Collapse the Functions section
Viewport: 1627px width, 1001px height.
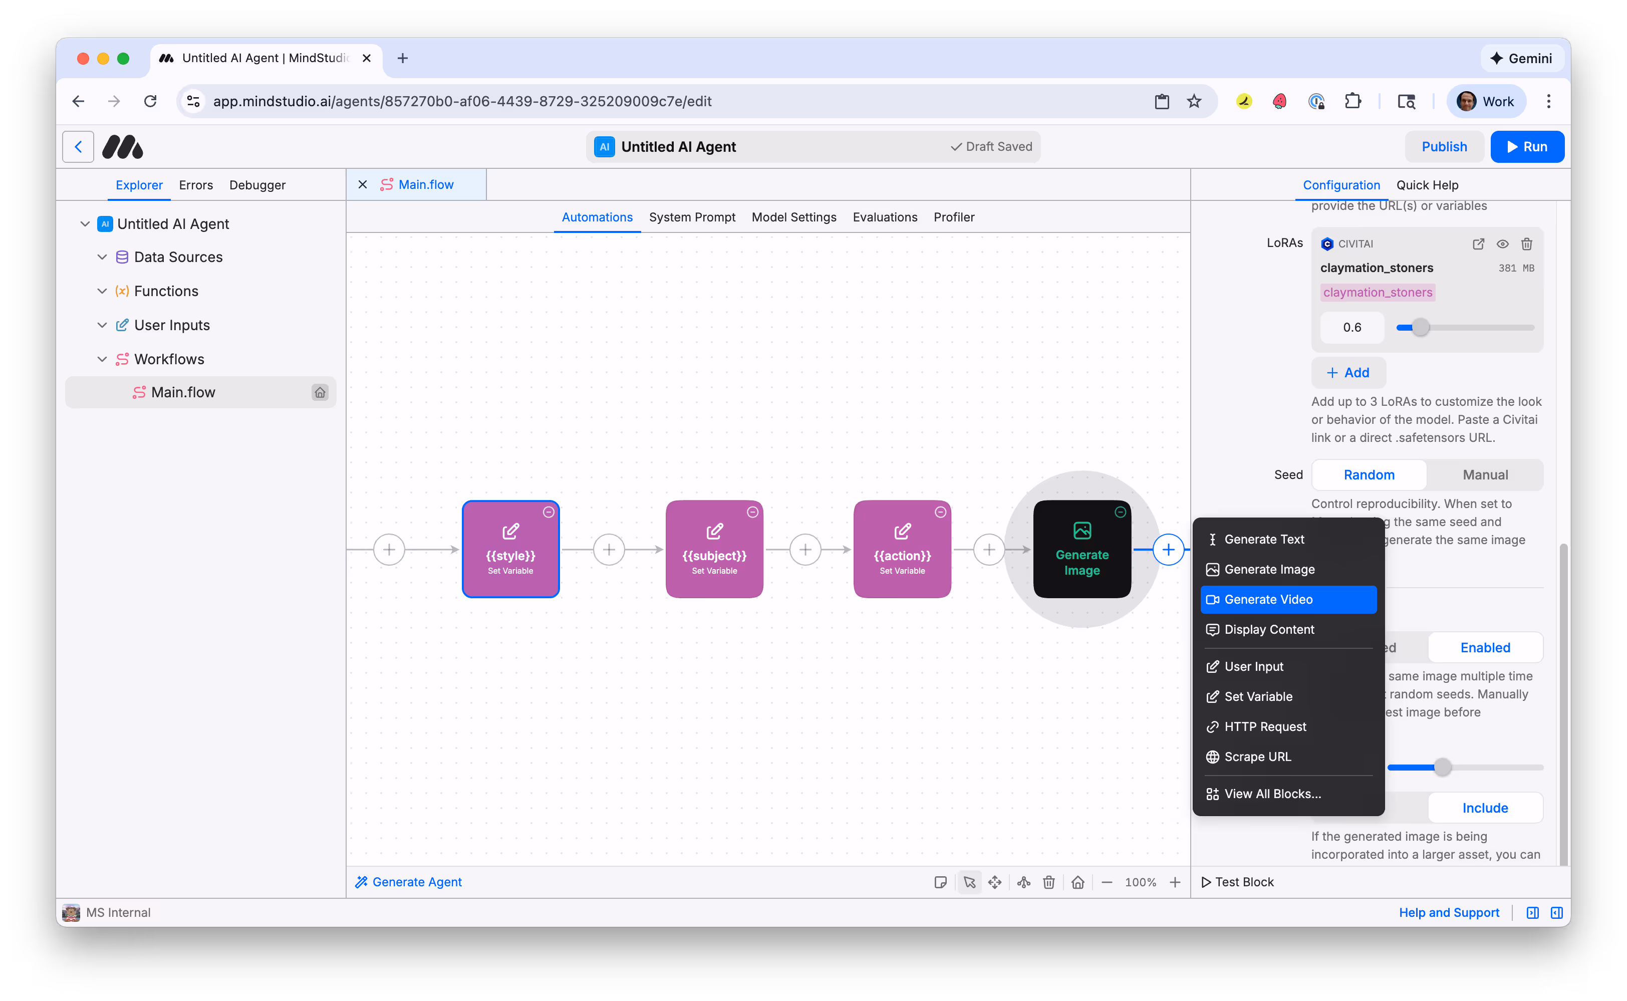pos(103,291)
